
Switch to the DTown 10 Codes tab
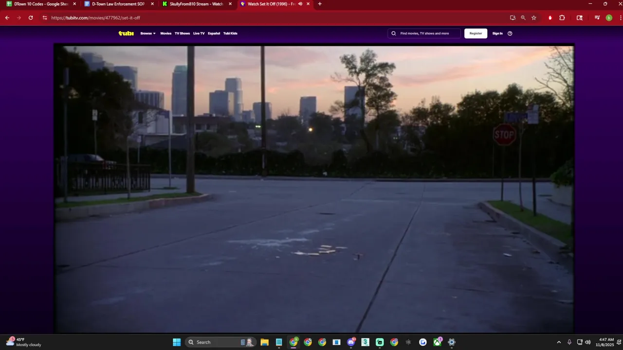41,4
